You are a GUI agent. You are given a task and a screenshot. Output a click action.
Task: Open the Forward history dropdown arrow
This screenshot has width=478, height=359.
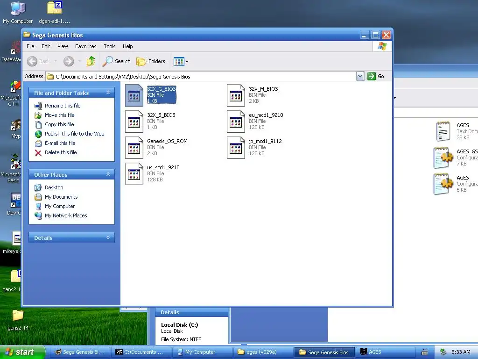[x=79, y=61]
